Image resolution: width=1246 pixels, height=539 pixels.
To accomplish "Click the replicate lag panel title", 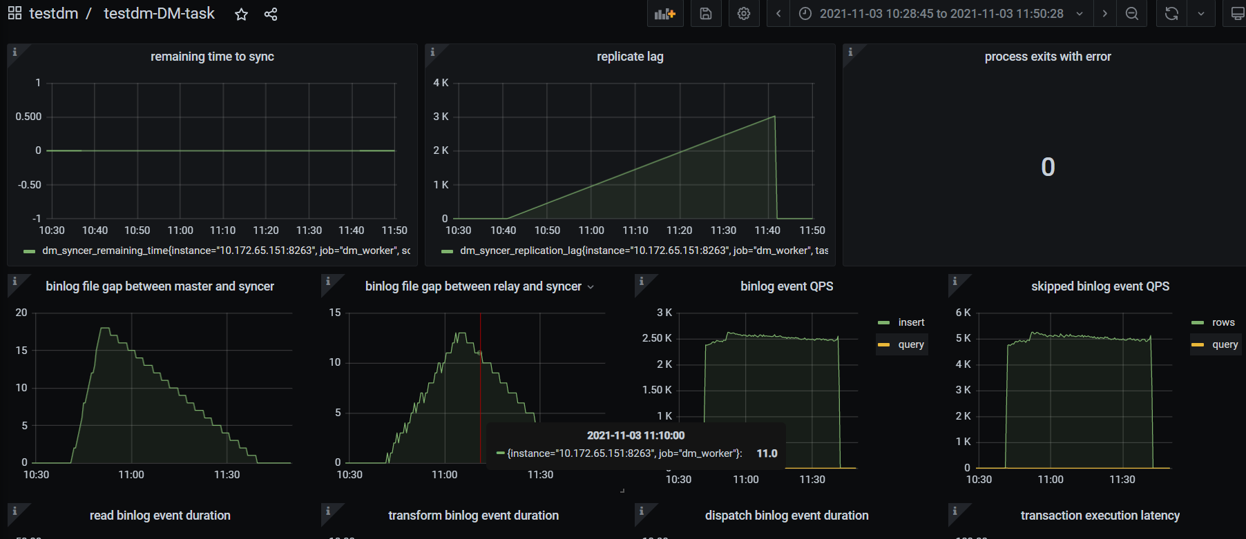I will [x=629, y=57].
